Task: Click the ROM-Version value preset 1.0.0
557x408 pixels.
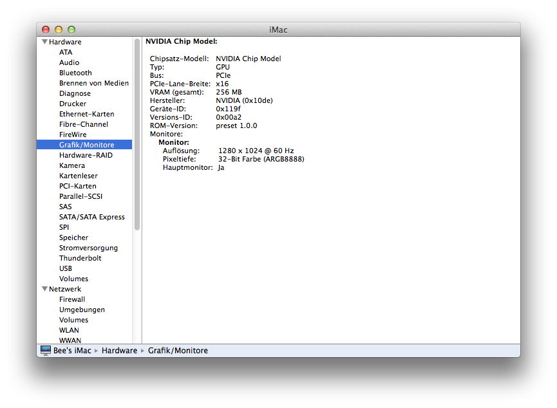Action: coord(236,125)
